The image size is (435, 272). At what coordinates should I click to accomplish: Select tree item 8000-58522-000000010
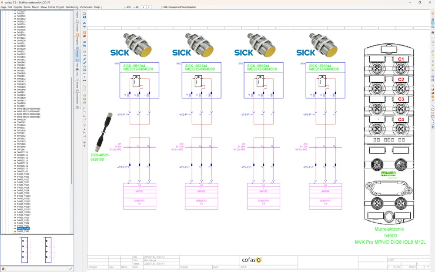click(29, 109)
